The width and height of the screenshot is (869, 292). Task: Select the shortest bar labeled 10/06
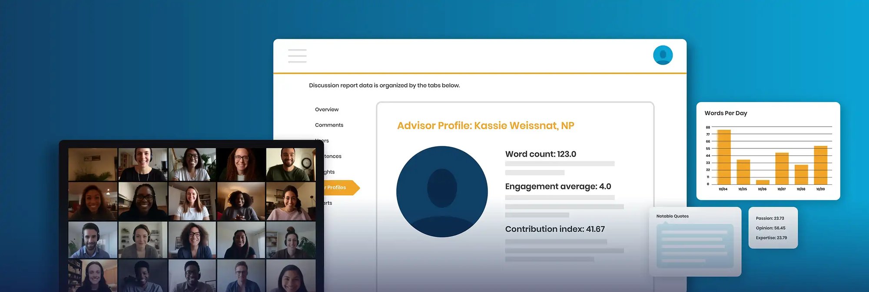[763, 182]
